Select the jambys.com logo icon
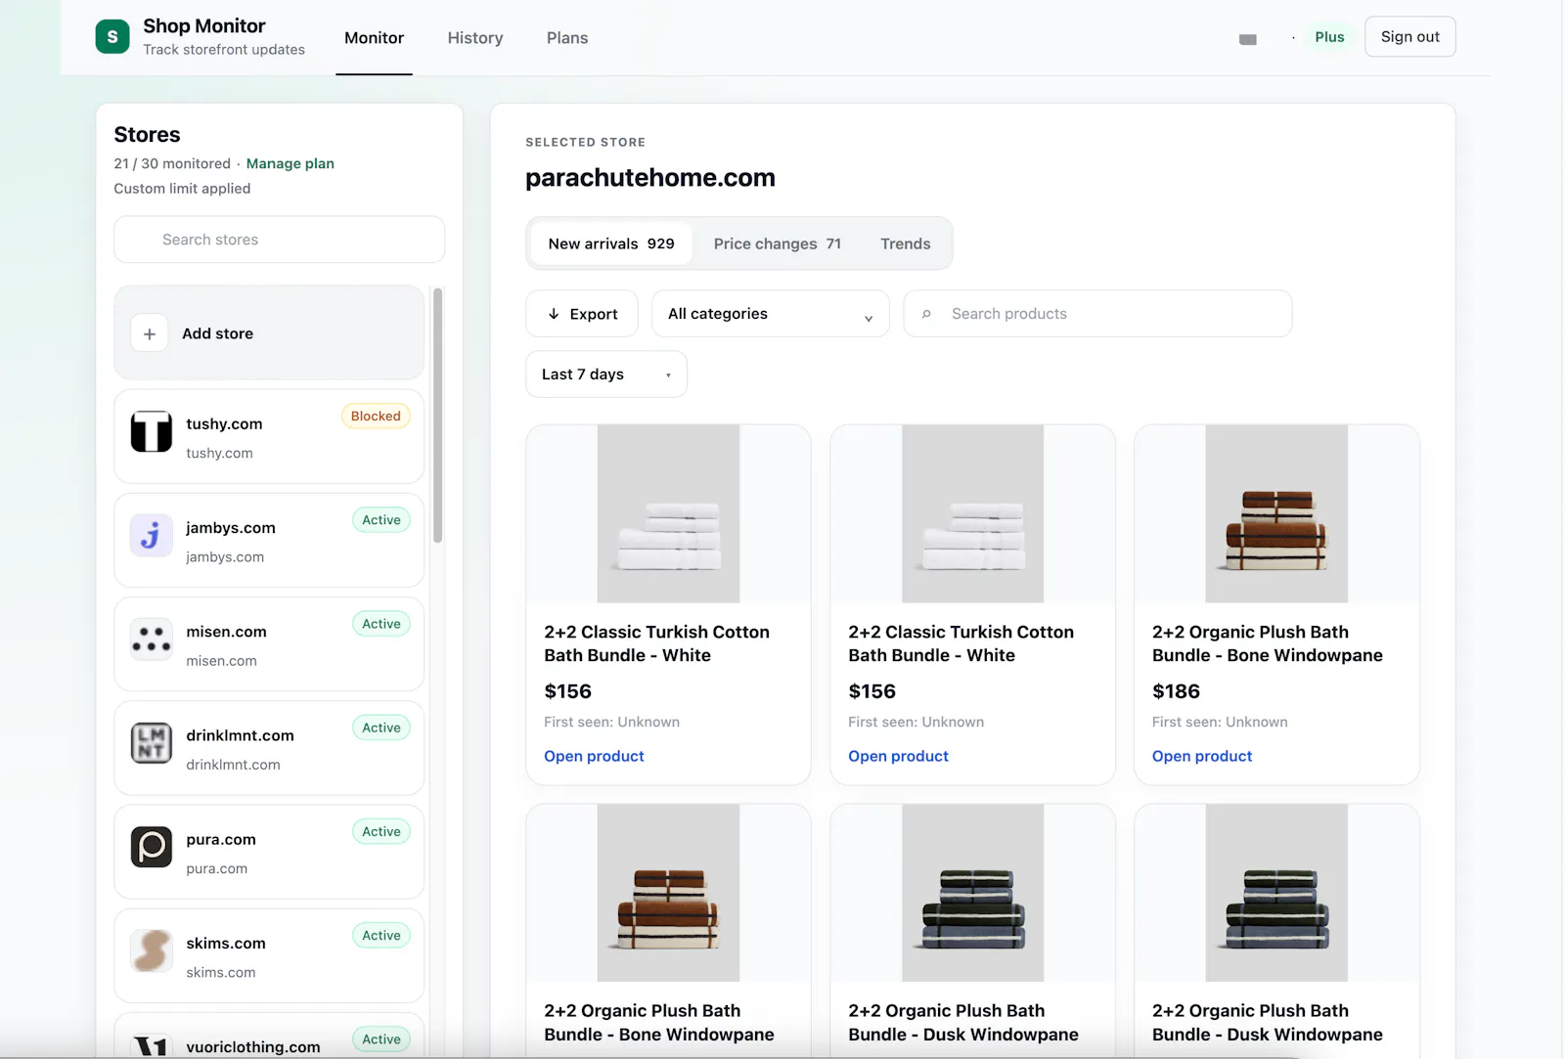Screen dimensions: 1565x1059 (x=152, y=536)
